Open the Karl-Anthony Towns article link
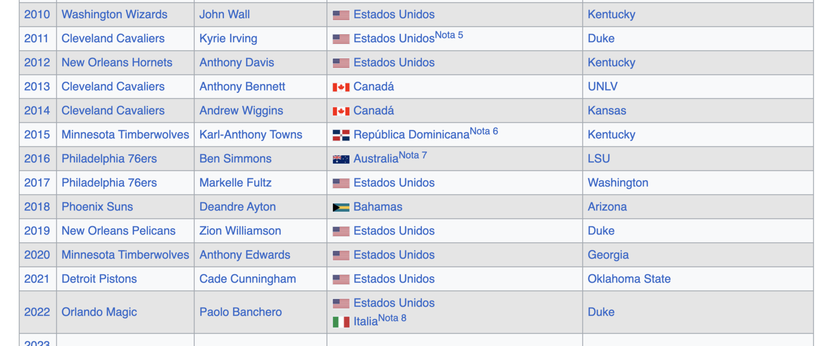The height and width of the screenshot is (346, 825). (x=251, y=135)
